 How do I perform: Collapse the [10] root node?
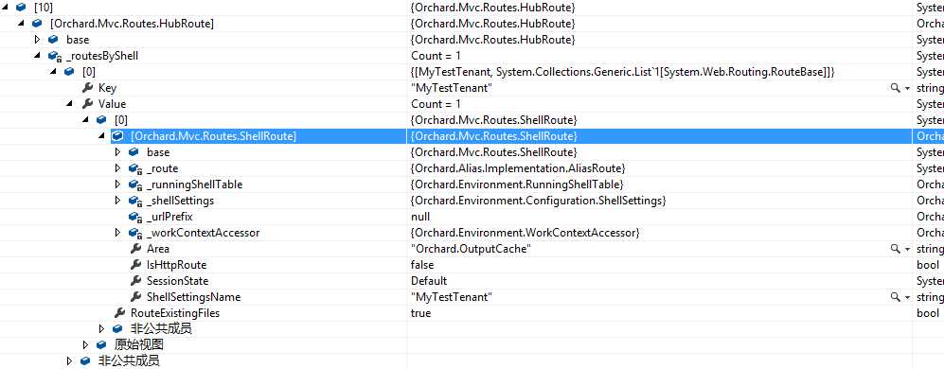5,8
